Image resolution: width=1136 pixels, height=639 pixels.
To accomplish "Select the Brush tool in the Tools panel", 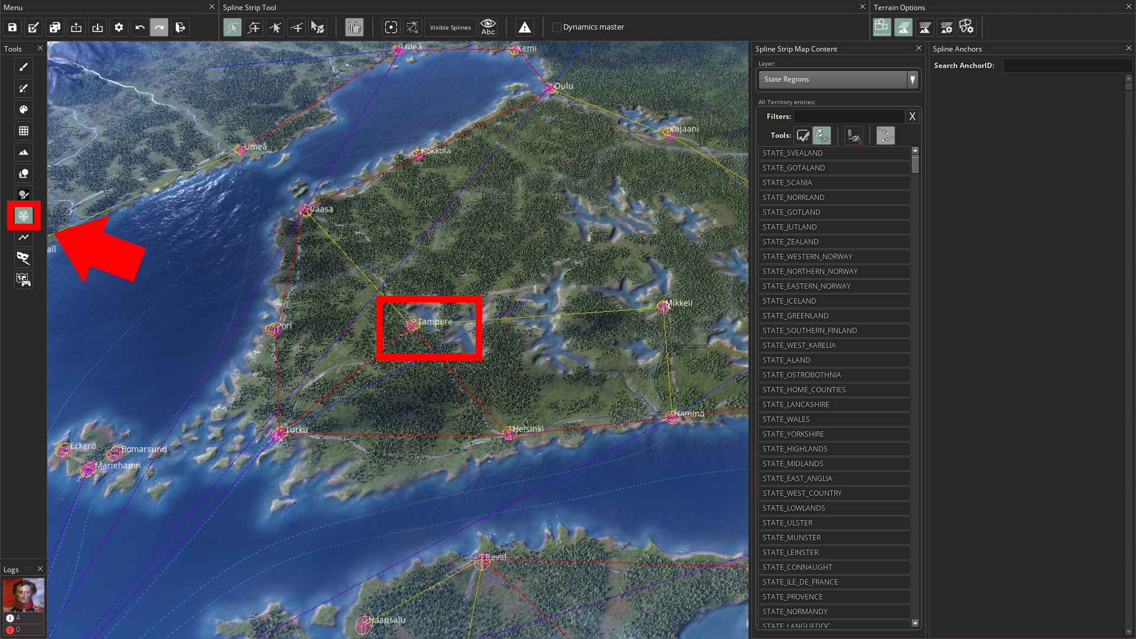I will [24, 67].
